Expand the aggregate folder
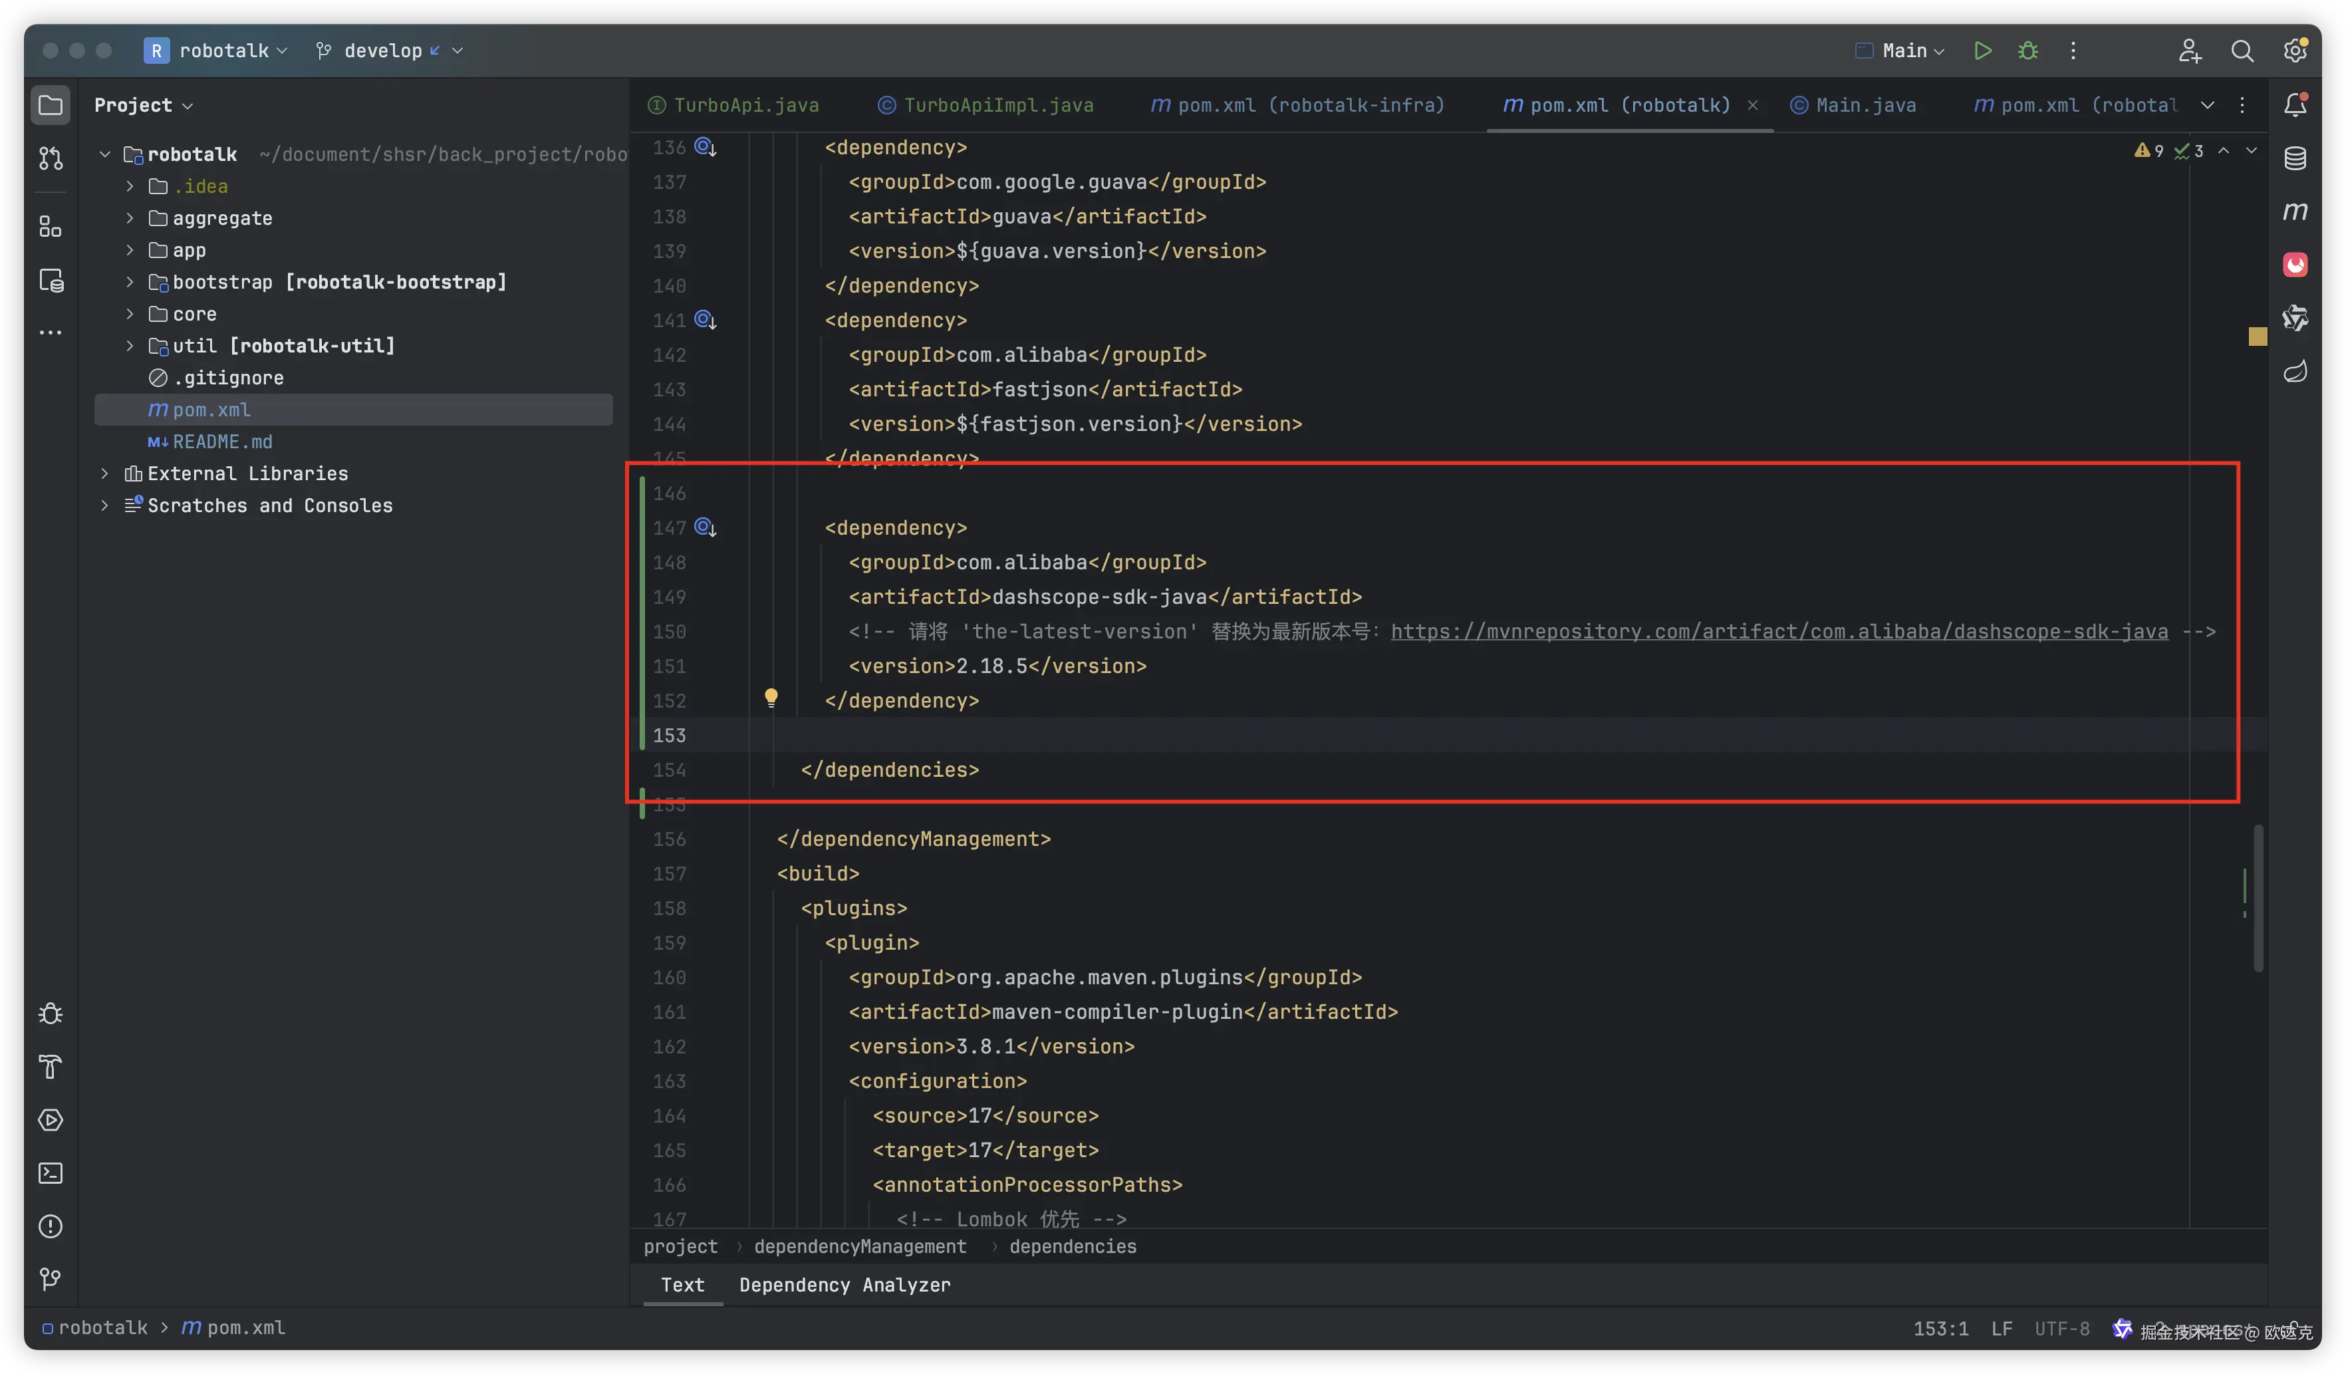This screenshot has height=1374, width=2346. click(x=130, y=219)
